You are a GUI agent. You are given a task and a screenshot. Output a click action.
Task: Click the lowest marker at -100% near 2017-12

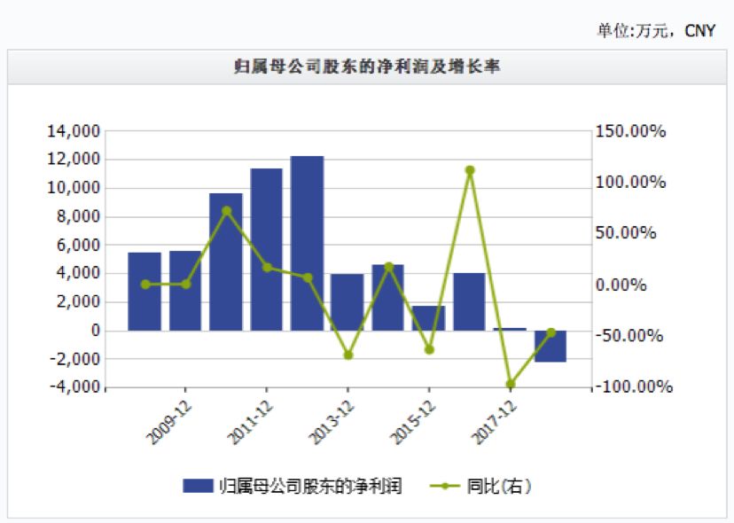511,385
